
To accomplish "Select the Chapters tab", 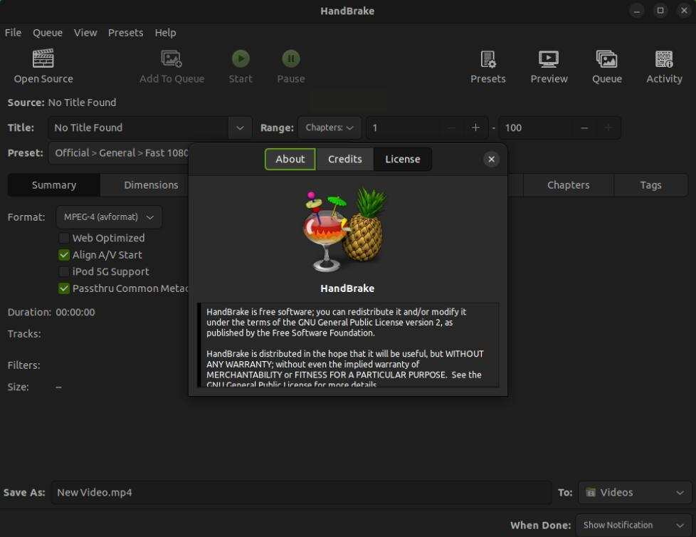I will [x=568, y=184].
